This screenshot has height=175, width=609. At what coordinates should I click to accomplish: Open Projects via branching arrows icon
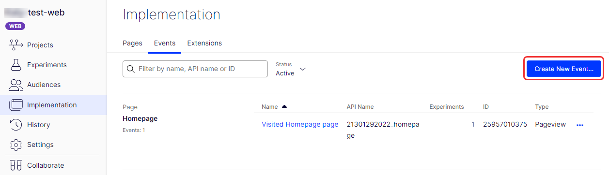coord(16,45)
